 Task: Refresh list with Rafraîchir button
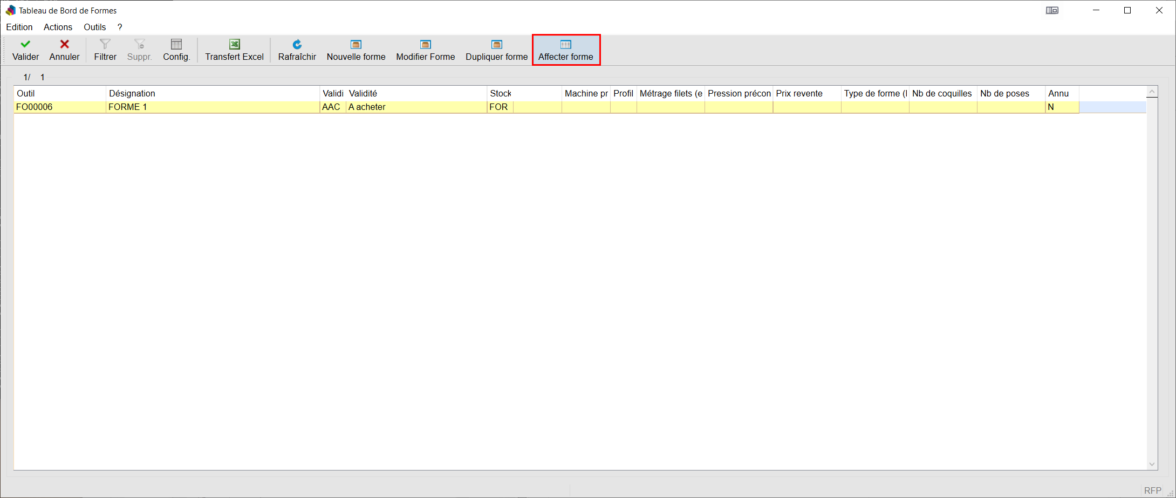point(297,50)
